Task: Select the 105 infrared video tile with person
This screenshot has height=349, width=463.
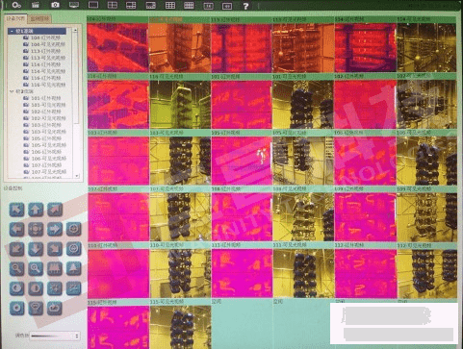Action: coord(242,161)
